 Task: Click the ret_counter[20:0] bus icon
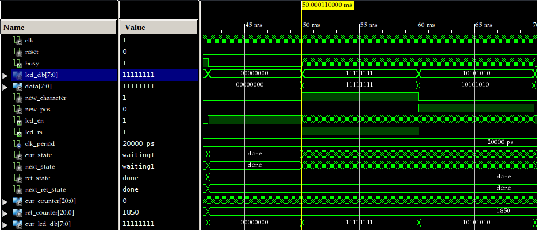coord(17,212)
